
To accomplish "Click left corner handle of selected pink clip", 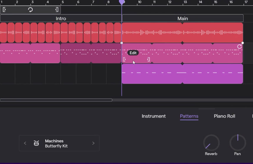I will pyautogui.click(x=121, y=43).
